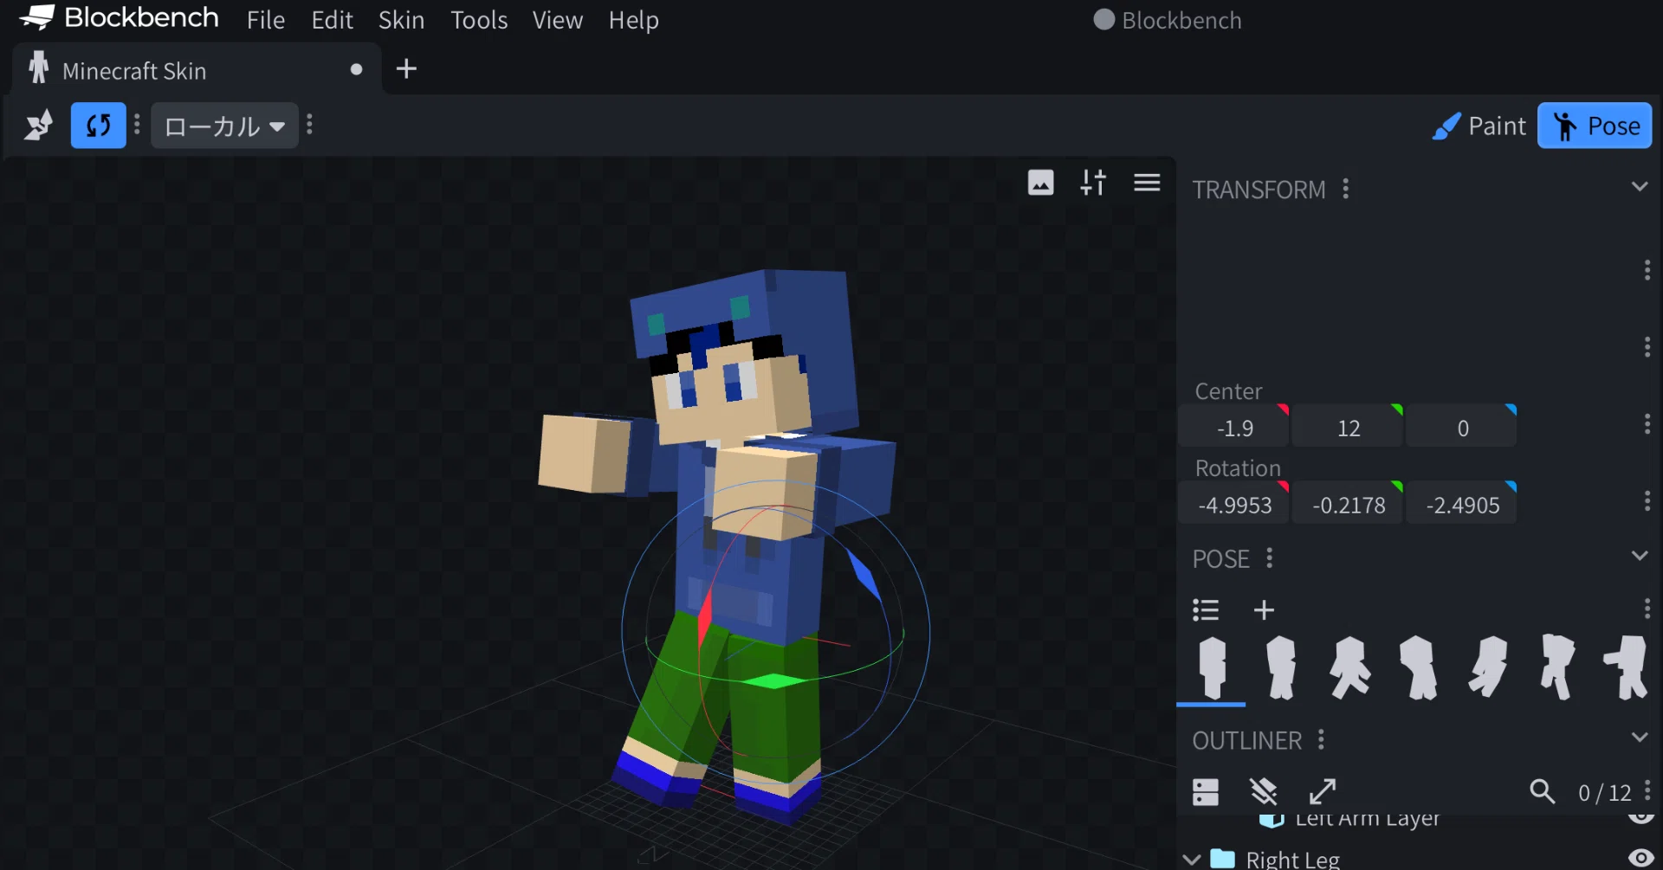This screenshot has width=1663, height=870.
Task: Click the Center Z field showing 0
Action: click(x=1462, y=428)
